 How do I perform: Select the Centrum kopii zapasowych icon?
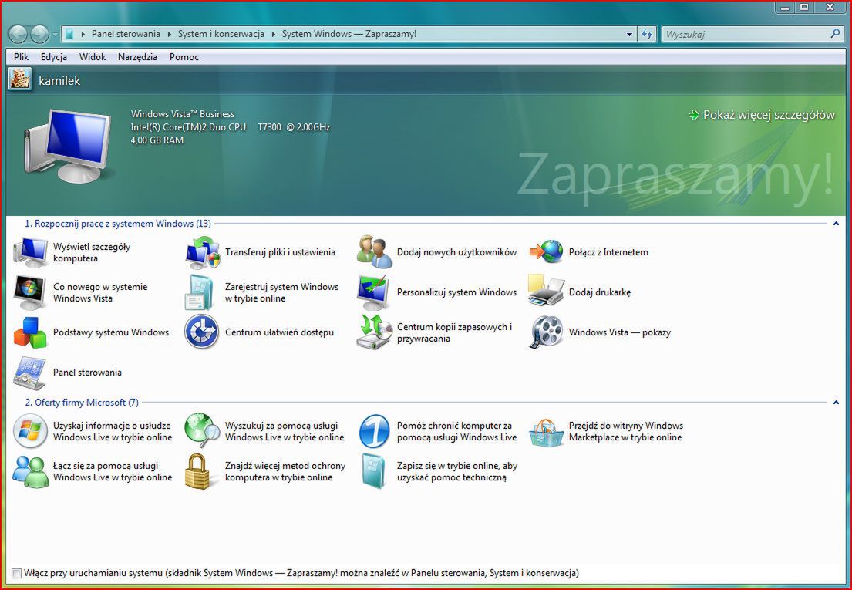[374, 332]
